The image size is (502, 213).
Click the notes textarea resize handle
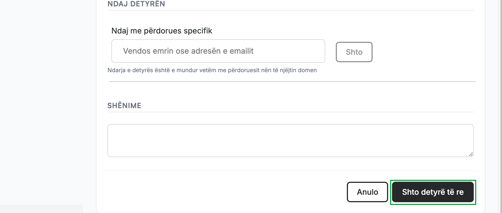click(x=471, y=154)
